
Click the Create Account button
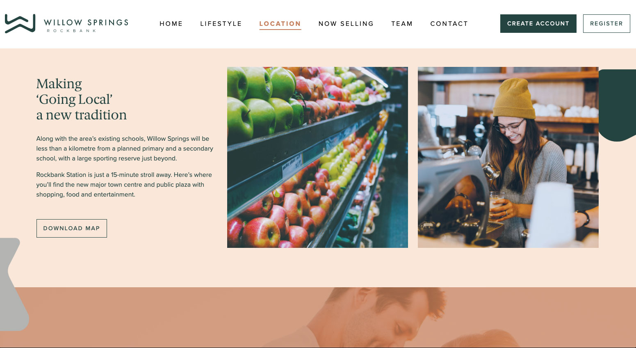pos(538,23)
